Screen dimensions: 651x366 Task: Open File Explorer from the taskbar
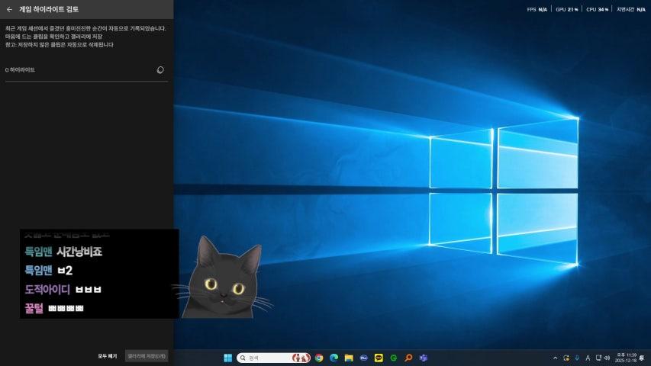pyautogui.click(x=349, y=358)
